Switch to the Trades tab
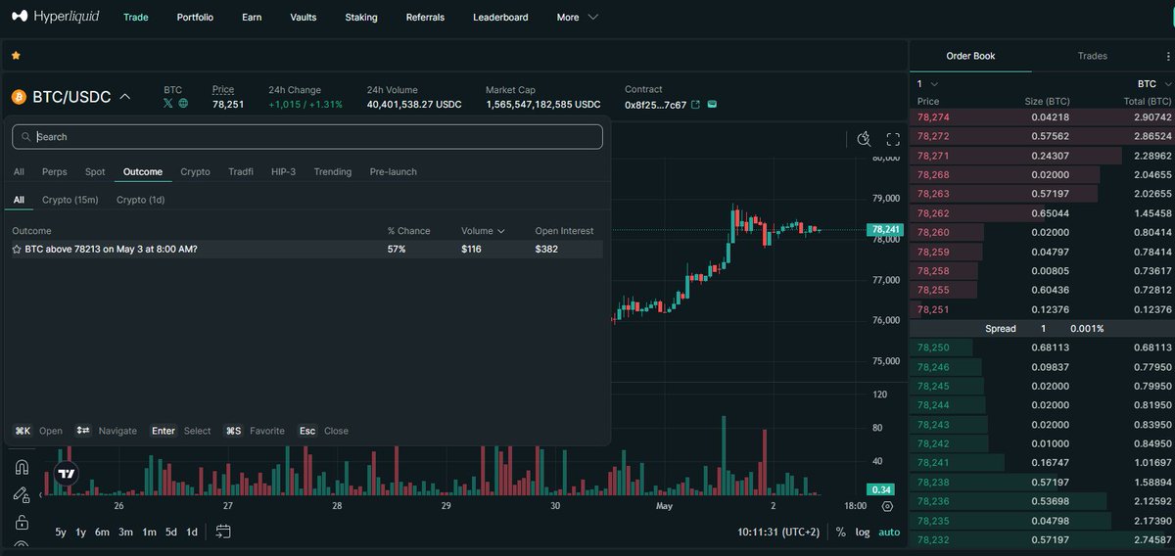The image size is (1175, 556). pos(1092,56)
